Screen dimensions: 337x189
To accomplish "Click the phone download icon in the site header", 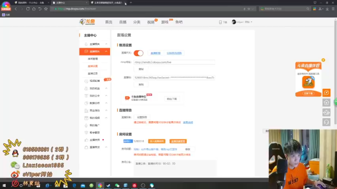I will (220, 22).
